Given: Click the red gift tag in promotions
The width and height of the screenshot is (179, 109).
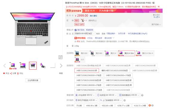Looking at the screenshot, I should click(x=77, y=20).
